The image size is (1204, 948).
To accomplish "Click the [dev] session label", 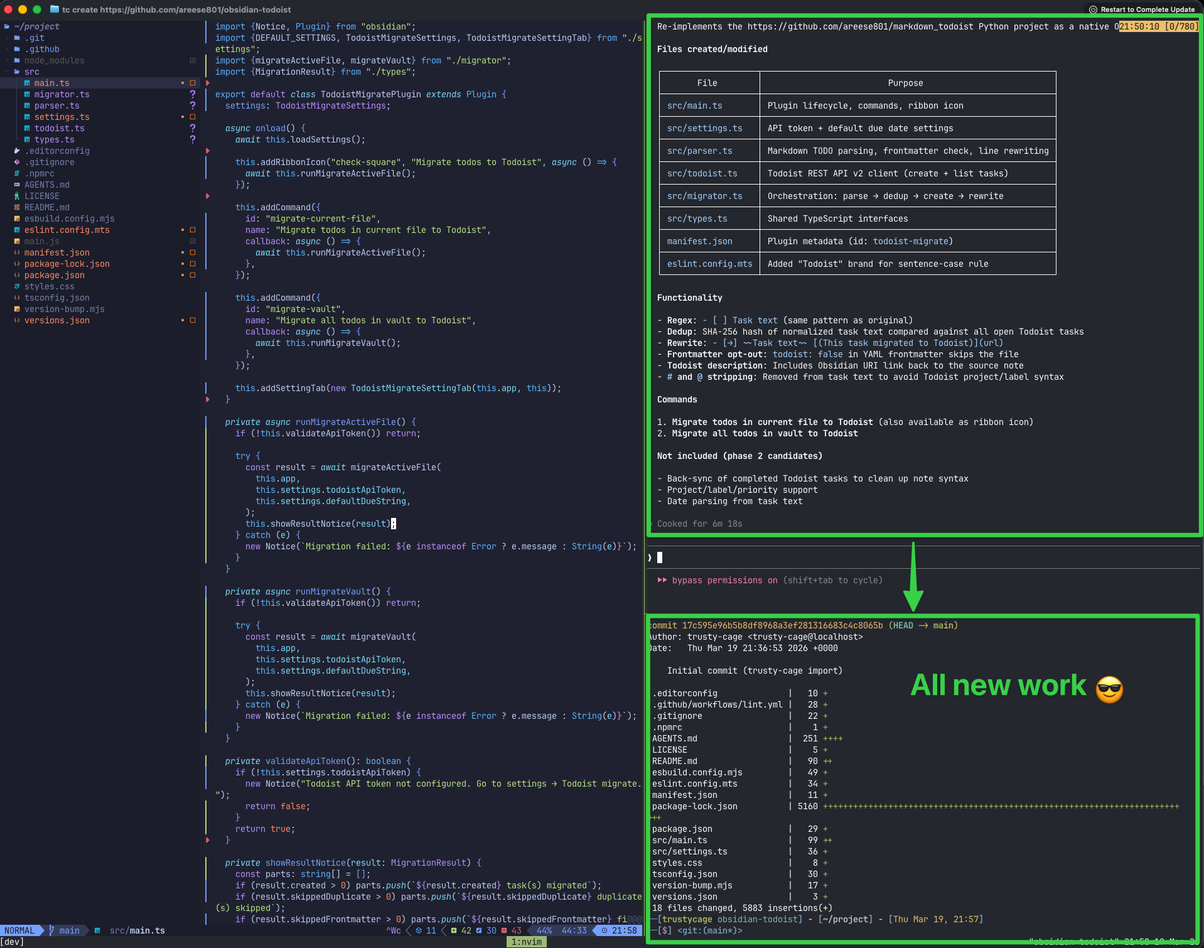I will (x=13, y=942).
